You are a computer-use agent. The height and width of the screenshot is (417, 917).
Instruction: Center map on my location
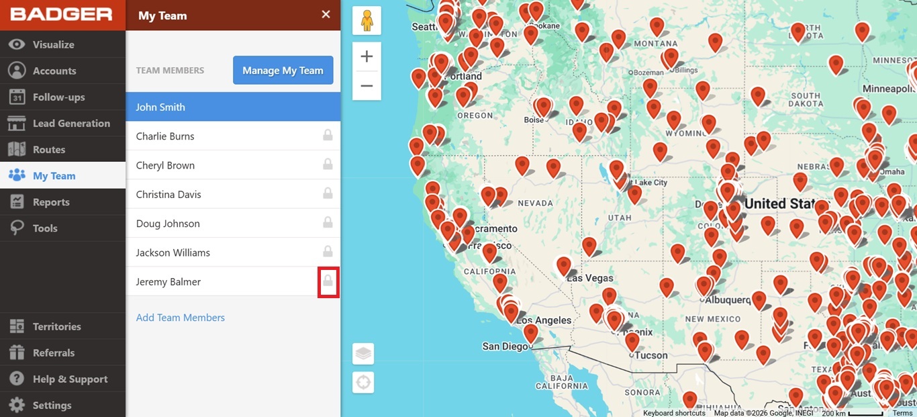363,383
